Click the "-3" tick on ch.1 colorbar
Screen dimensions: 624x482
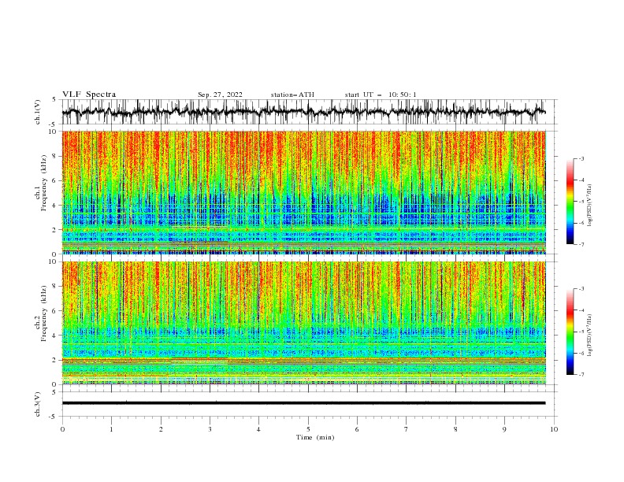pos(581,158)
